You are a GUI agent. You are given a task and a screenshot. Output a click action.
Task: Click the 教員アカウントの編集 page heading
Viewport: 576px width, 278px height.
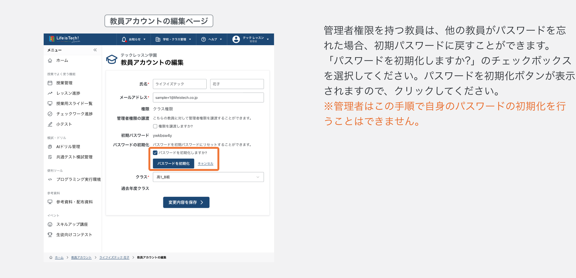[x=152, y=63]
